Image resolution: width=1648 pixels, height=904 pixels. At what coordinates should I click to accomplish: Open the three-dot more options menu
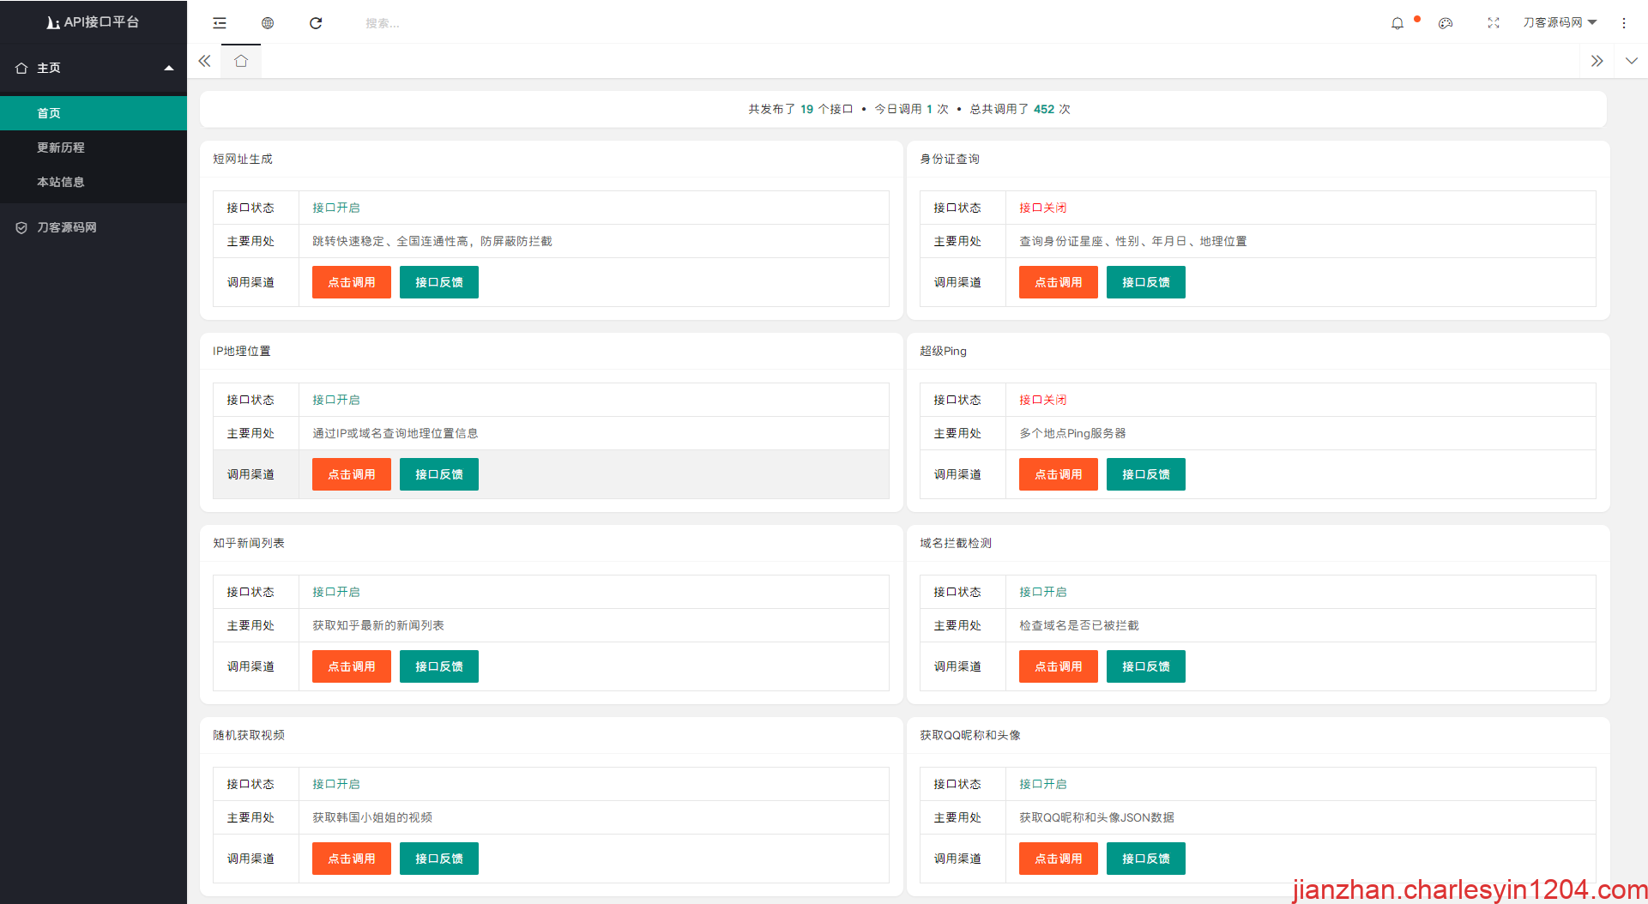click(1623, 23)
